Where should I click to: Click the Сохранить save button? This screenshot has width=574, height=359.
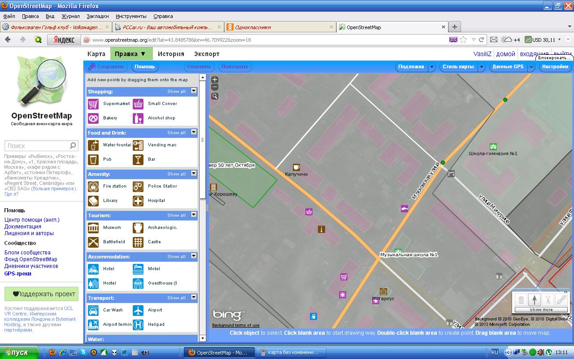106,67
